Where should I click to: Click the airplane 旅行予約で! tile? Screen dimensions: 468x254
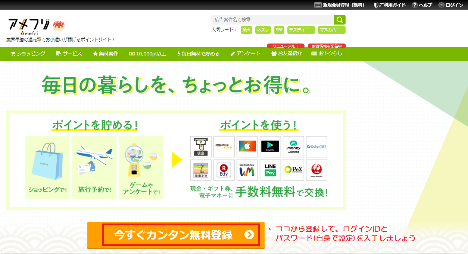tap(94, 167)
